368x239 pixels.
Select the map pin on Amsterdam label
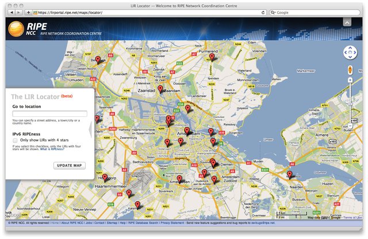(x=187, y=131)
